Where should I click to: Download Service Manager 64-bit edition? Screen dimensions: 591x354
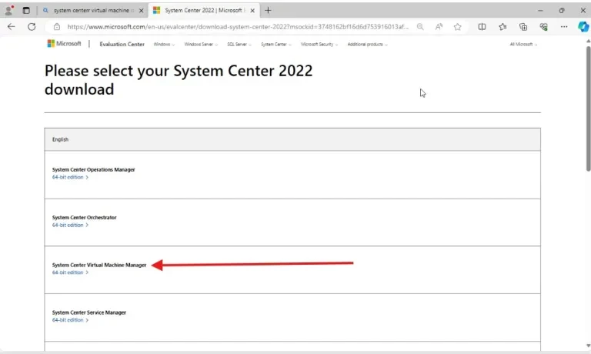[70, 320]
